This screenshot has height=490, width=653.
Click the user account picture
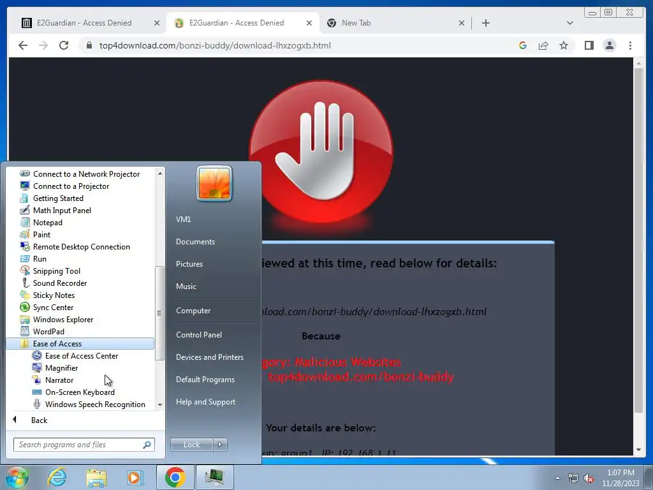(214, 183)
